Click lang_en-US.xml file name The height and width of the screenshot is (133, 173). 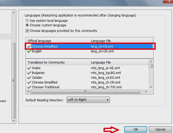pyautogui.click(x=102, y=51)
